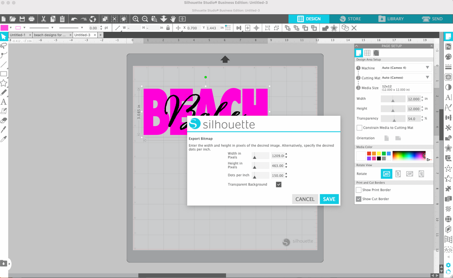
Task: Adjust Dots per Inch stepper arrows
Action: click(x=286, y=175)
